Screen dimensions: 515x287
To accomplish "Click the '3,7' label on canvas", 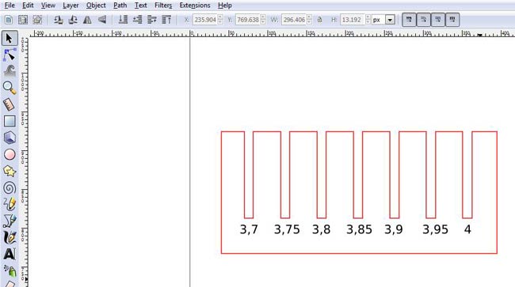I will pos(249,229).
